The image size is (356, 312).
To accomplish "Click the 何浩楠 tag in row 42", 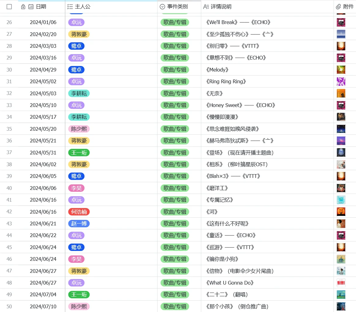I will pos(79,211).
